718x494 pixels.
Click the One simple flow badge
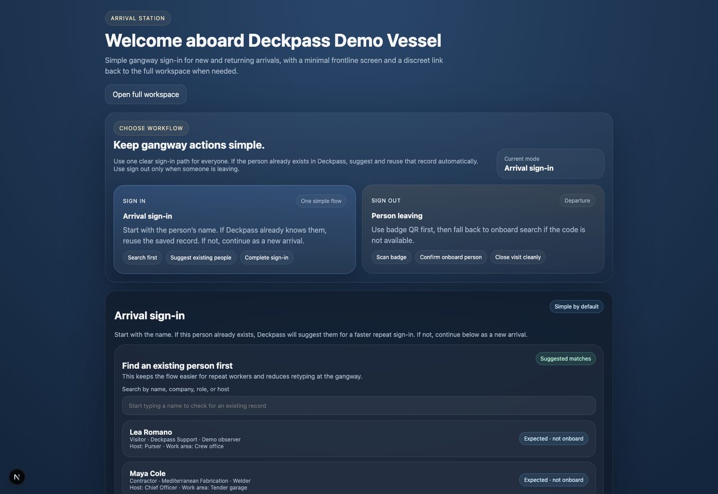(321, 201)
